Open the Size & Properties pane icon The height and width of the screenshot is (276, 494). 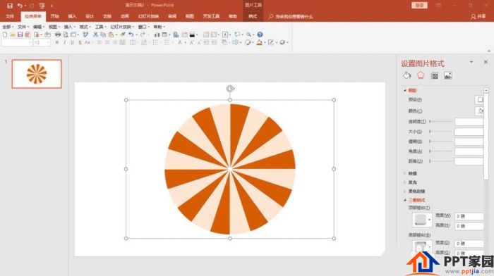435,76
